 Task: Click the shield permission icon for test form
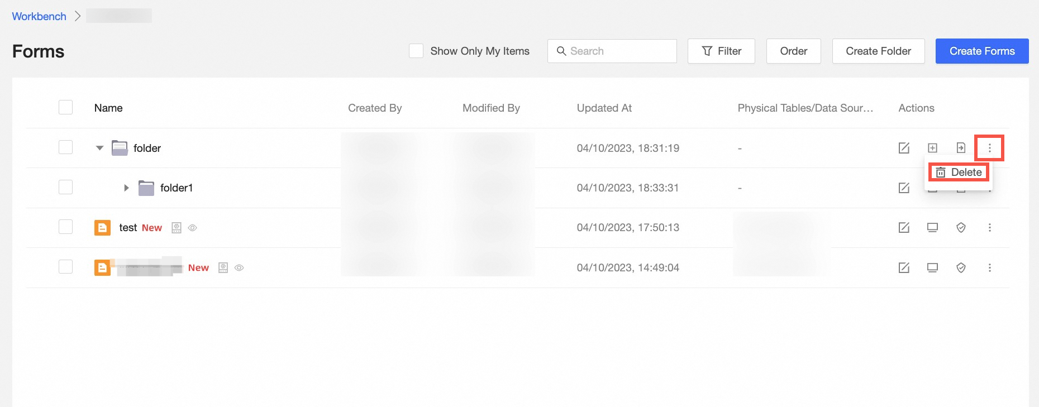[961, 228]
